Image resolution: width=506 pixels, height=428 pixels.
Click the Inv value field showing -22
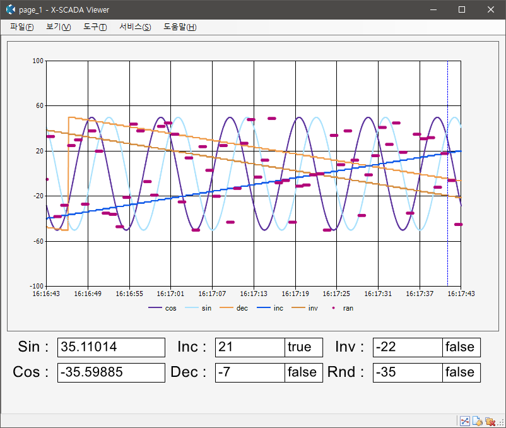point(408,347)
